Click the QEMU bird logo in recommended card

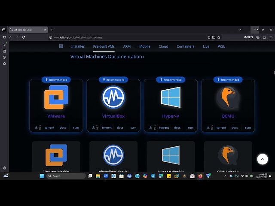(x=228, y=97)
